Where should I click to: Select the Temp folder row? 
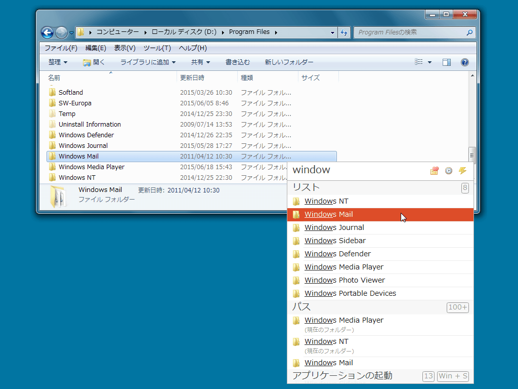(x=192, y=114)
